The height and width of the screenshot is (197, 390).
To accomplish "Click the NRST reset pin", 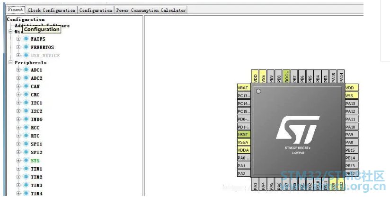I will 244,134.
